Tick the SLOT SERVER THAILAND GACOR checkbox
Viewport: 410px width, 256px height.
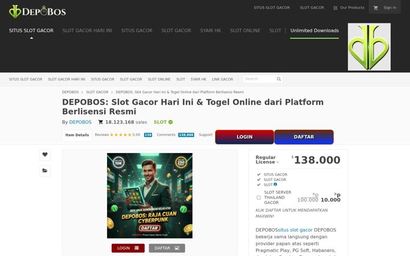pyautogui.click(x=259, y=197)
